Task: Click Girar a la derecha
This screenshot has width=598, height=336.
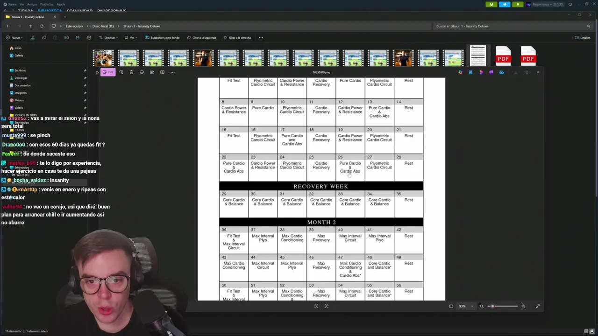Action: tap(237, 38)
